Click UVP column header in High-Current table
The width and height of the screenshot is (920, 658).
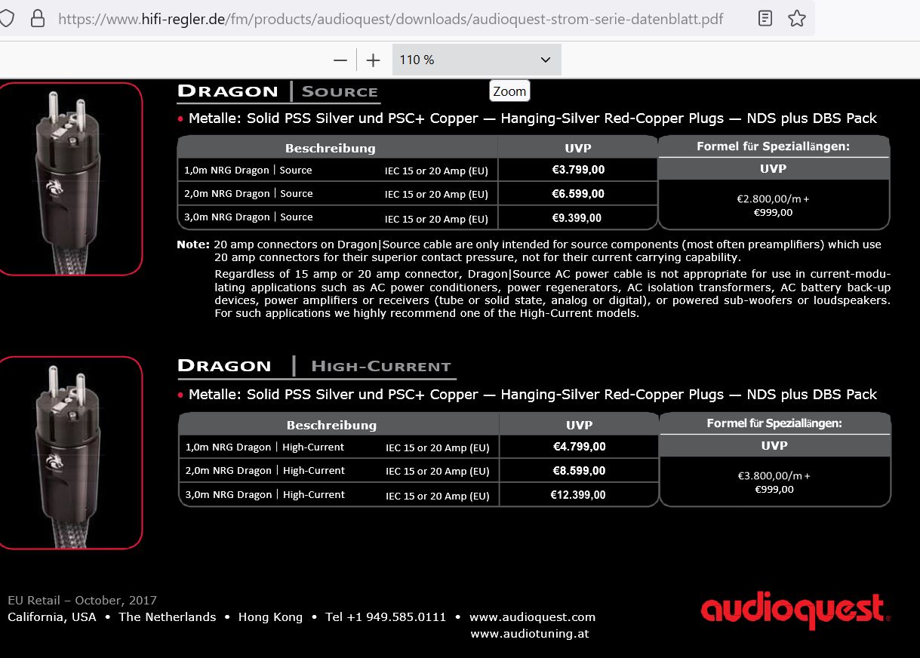[x=579, y=425]
